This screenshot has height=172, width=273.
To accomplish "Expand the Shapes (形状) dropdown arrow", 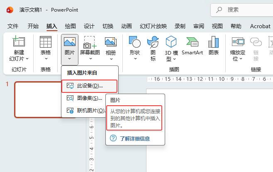I will [135, 59].
